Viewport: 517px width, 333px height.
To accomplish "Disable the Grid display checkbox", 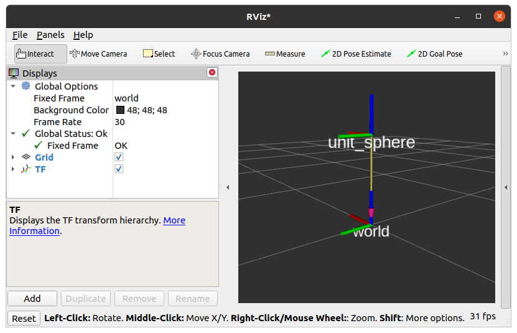I will (x=119, y=157).
